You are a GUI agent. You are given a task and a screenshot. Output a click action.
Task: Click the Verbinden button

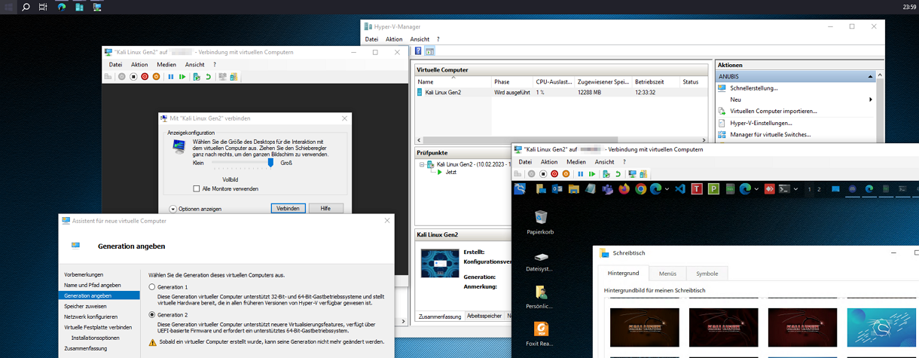coord(288,209)
